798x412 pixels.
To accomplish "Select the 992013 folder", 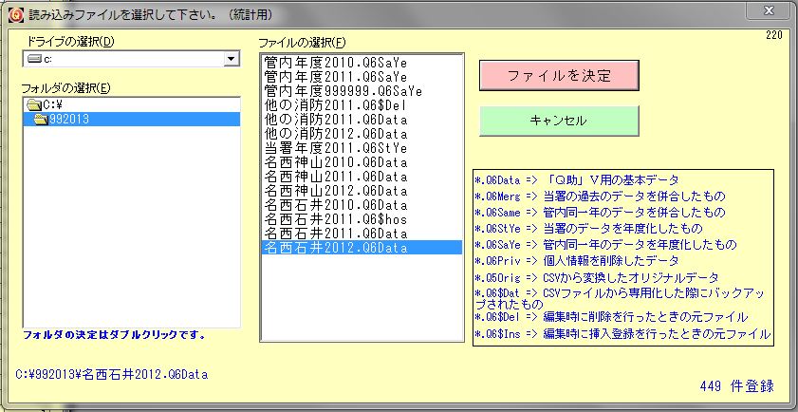I will (x=68, y=120).
